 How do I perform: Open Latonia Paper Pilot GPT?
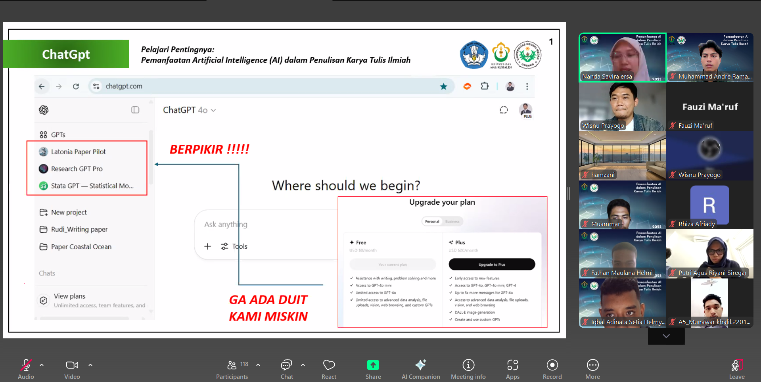(73, 152)
